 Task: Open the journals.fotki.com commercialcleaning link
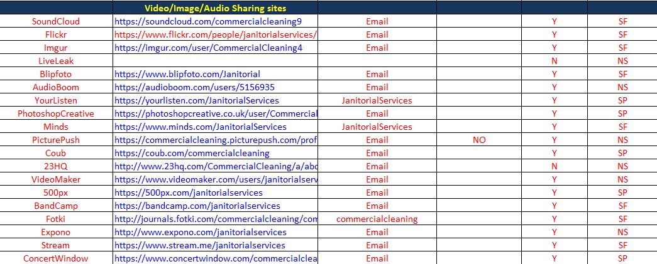(x=216, y=219)
